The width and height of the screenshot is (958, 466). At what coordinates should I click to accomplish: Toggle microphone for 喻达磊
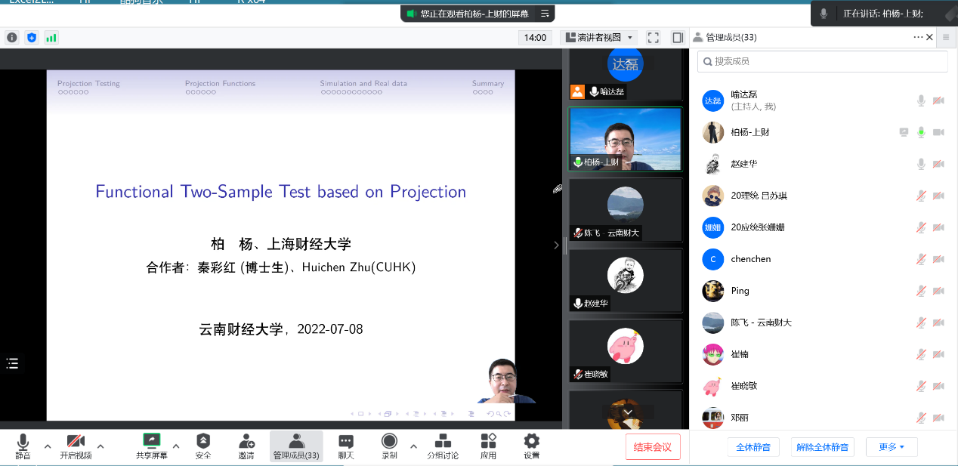(921, 100)
